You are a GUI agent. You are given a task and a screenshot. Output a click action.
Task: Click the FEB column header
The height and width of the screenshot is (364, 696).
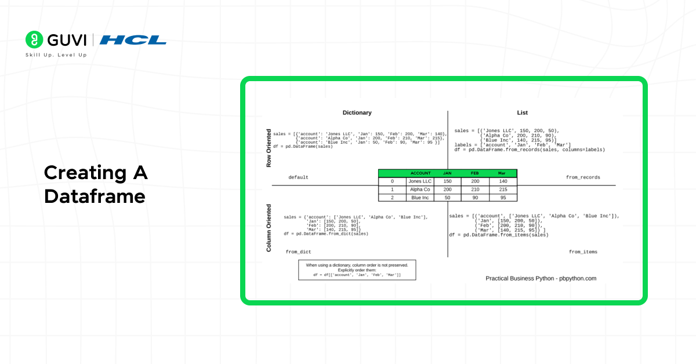[x=476, y=173]
